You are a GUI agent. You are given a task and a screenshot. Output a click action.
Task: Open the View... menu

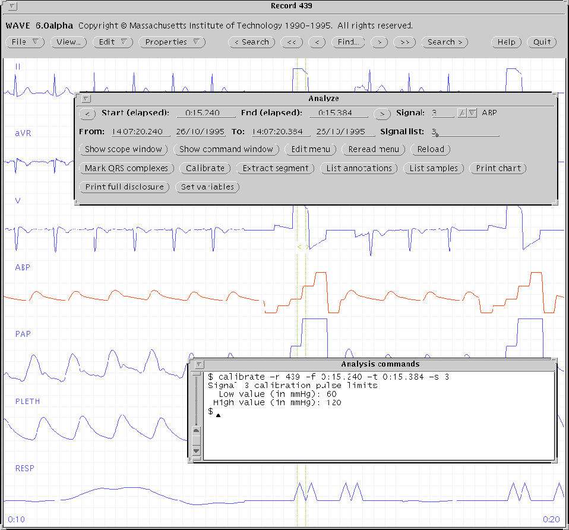(x=68, y=42)
